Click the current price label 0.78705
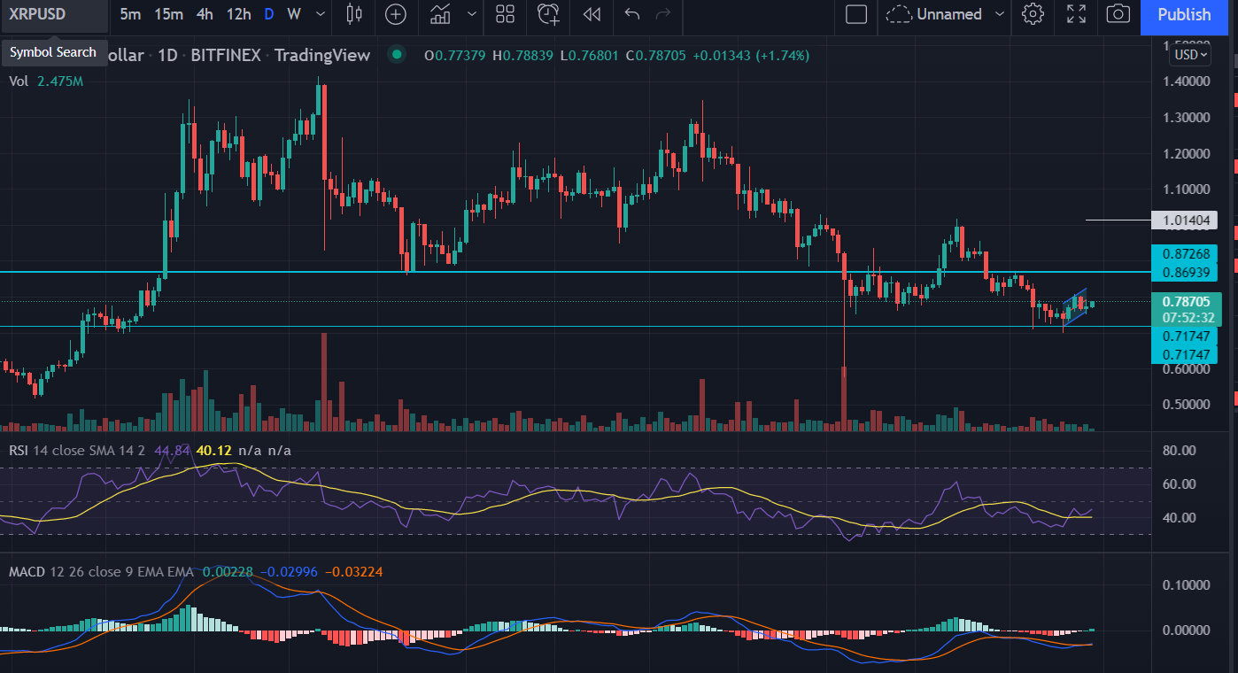This screenshot has width=1238, height=673. pos(1184,301)
